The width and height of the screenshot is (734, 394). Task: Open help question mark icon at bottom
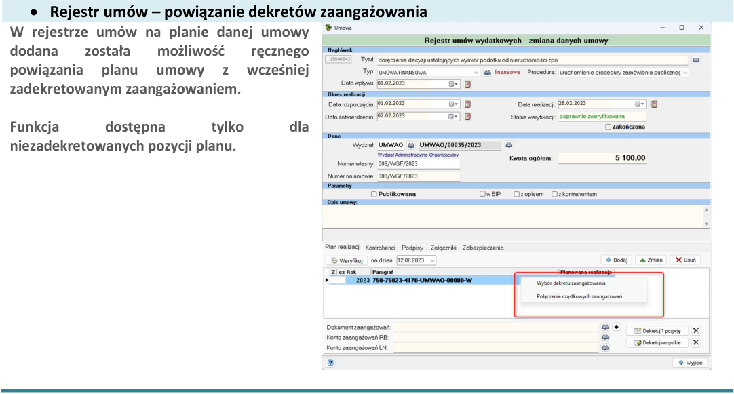pyautogui.click(x=330, y=362)
